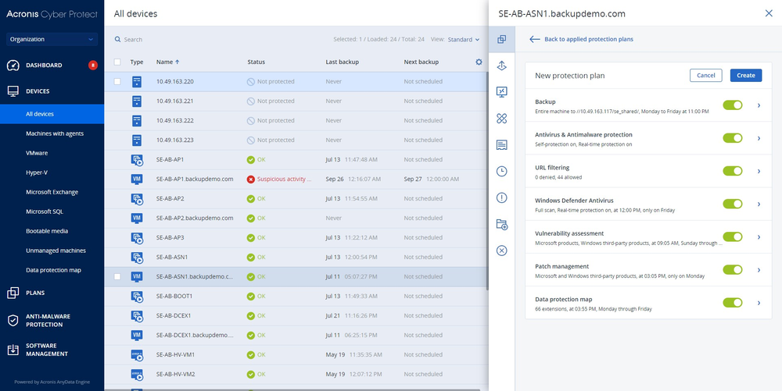The image size is (782, 391).
Task: Click the Plans icon in sidebar
Action: (x=13, y=293)
